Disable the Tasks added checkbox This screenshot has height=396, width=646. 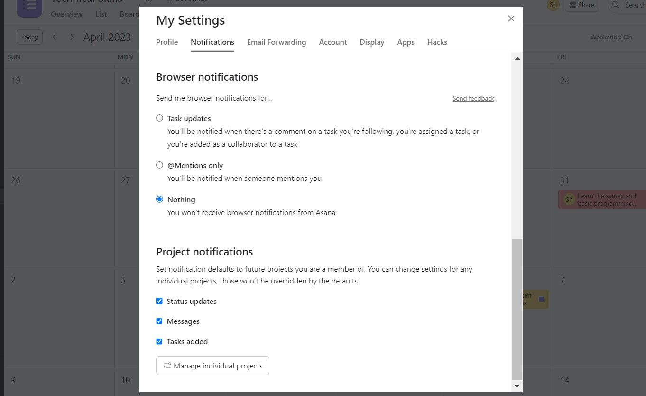point(159,341)
